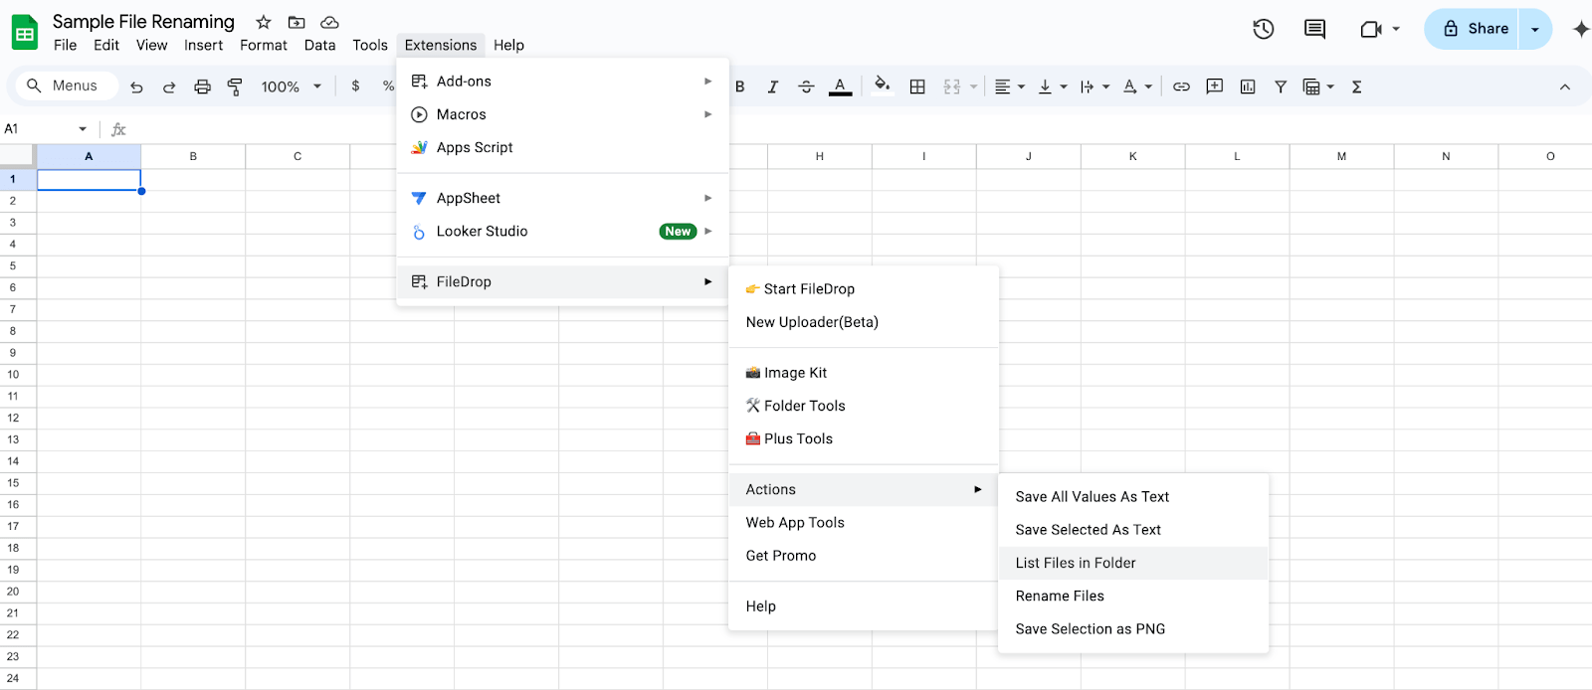Open merge cells dropdown arrow

(973, 86)
